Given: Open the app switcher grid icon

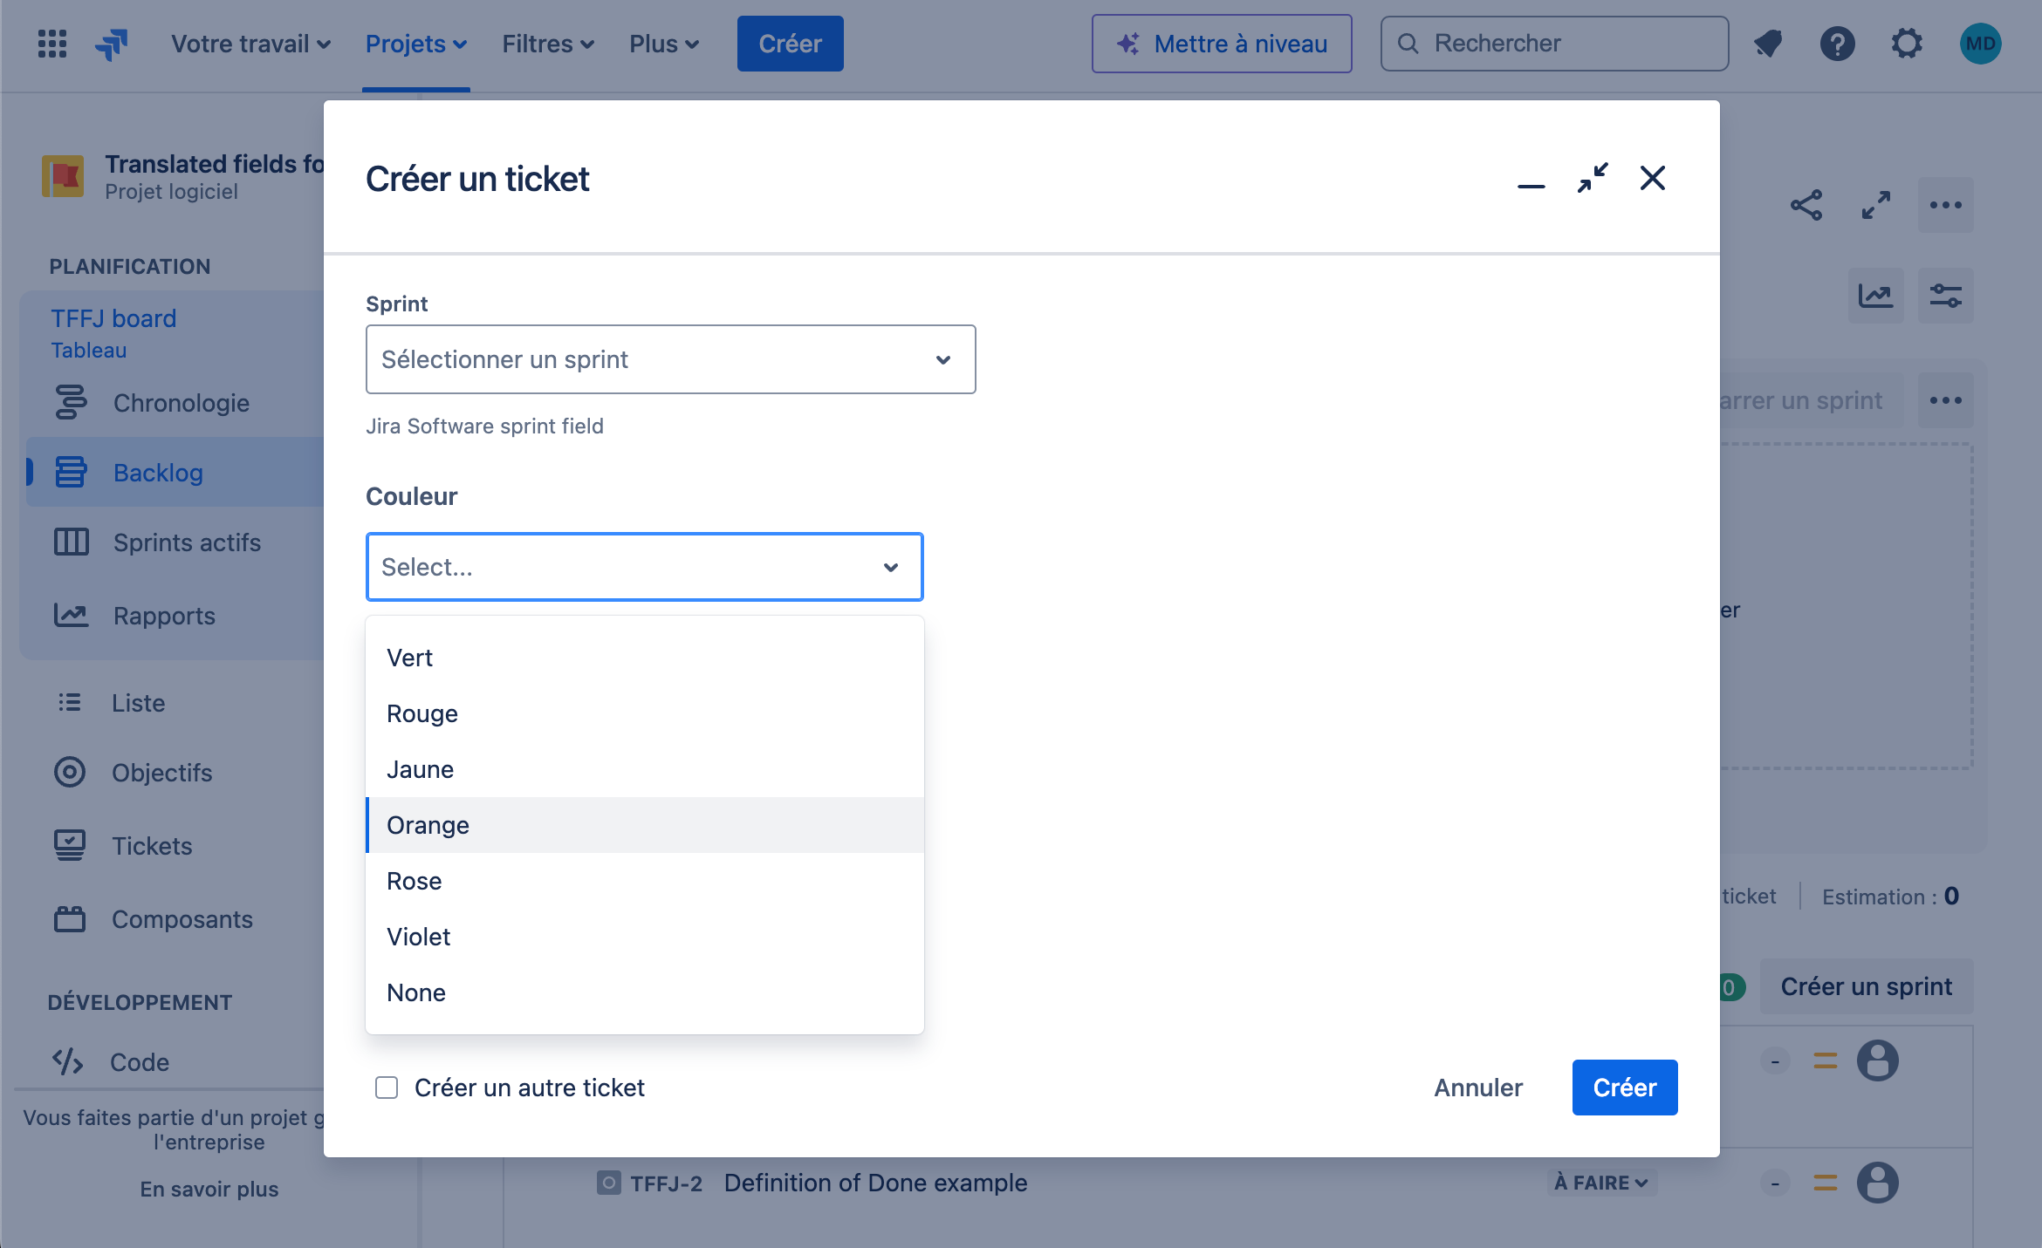Looking at the screenshot, I should pyautogui.click(x=52, y=44).
